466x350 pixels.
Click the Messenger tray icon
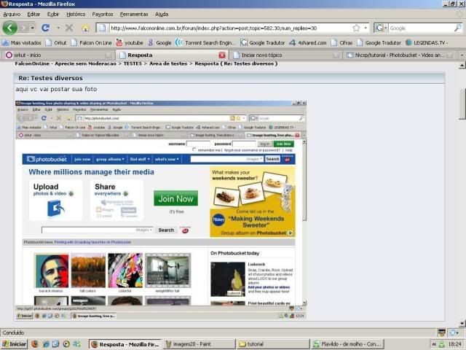[442, 344]
